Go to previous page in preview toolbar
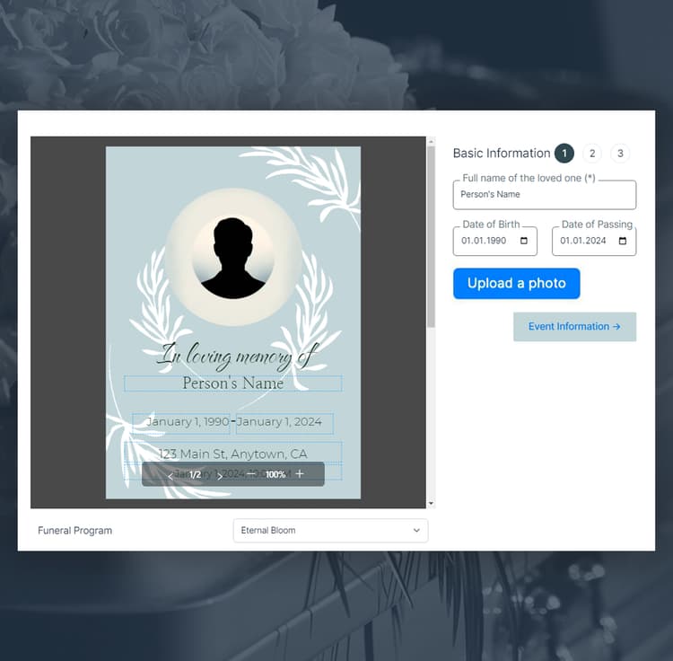Image resolution: width=673 pixels, height=661 pixels. [170, 475]
